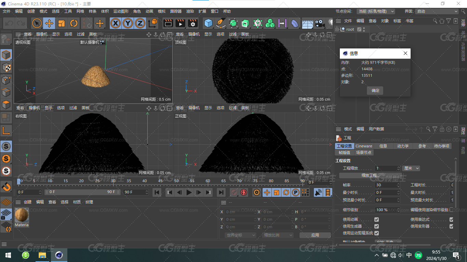Go to the end of animation
Viewport: 467px width, 262px height.
(221, 192)
